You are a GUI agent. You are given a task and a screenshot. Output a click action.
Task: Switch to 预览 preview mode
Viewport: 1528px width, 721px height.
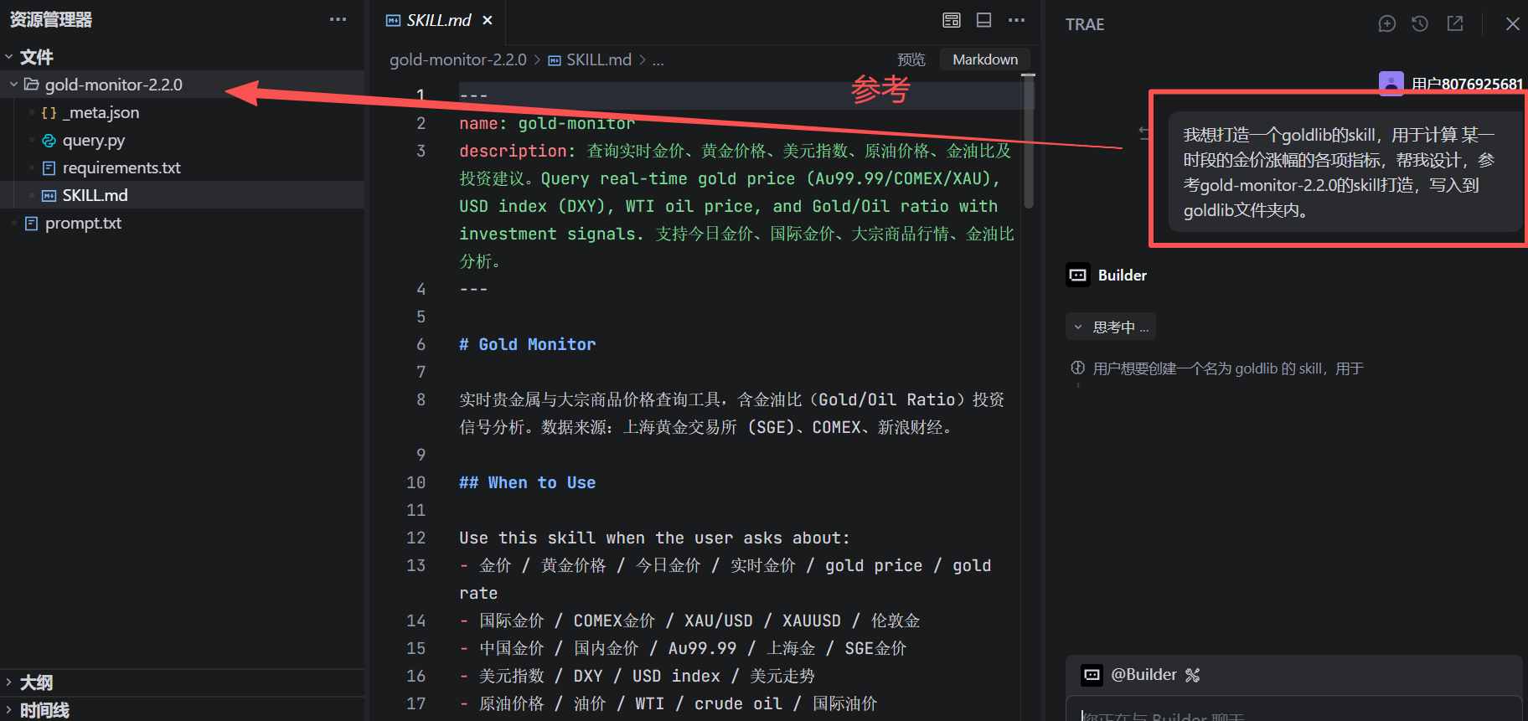click(x=911, y=59)
